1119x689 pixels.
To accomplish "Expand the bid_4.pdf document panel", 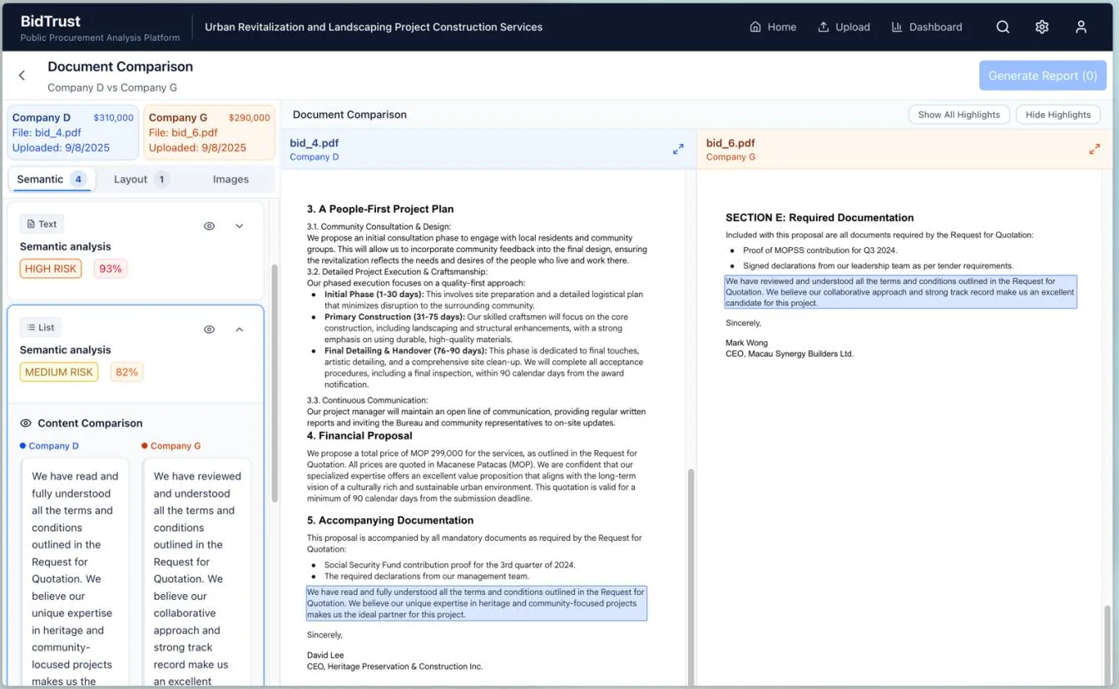I will (x=678, y=149).
